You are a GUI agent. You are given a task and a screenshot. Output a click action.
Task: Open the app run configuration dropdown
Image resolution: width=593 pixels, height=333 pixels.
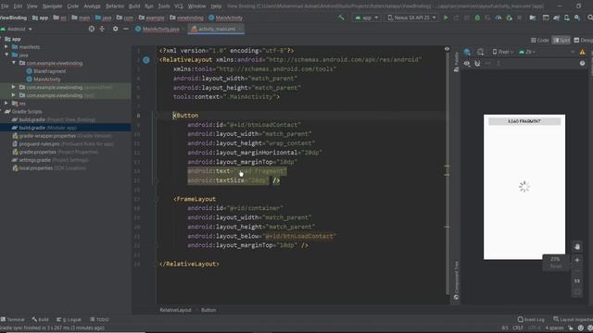coord(366,18)
